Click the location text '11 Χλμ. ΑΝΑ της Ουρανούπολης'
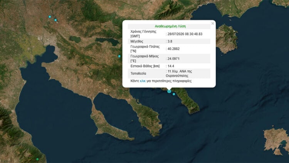 [x=179, y=73]
